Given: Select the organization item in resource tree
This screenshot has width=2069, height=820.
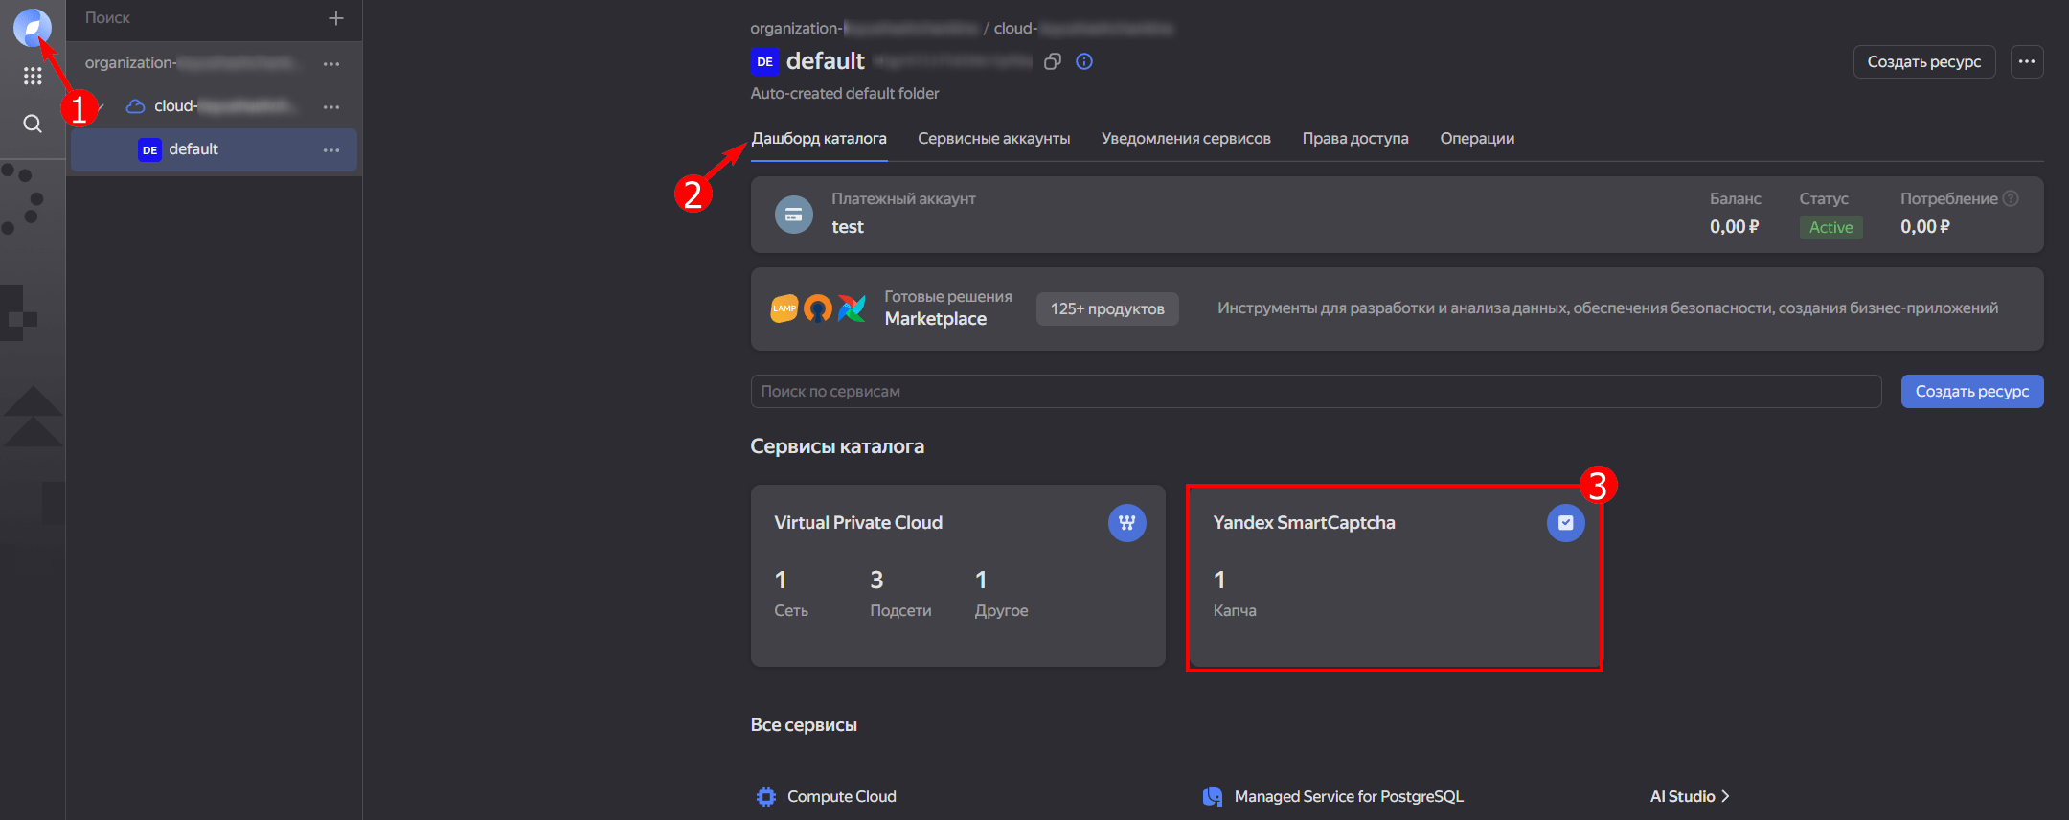Looking at the screenshot, I should coord(192,63).
